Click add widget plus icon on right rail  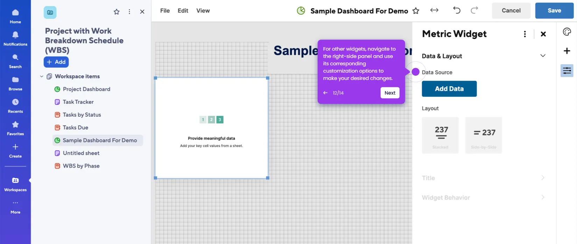[x=567, y=51]
